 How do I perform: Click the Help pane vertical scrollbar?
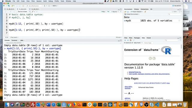[181, 46]
